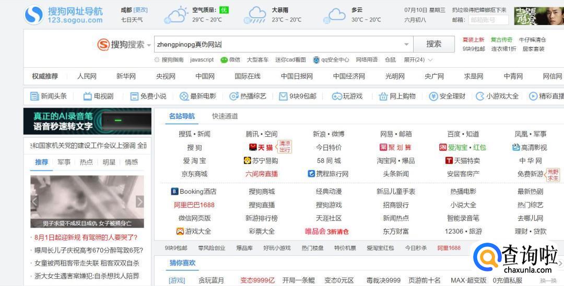Image resolution: width=564 pixels, height=286 pixels.
Task: Click the qq安全中心 shield icon
Action: tap(316, 59)
